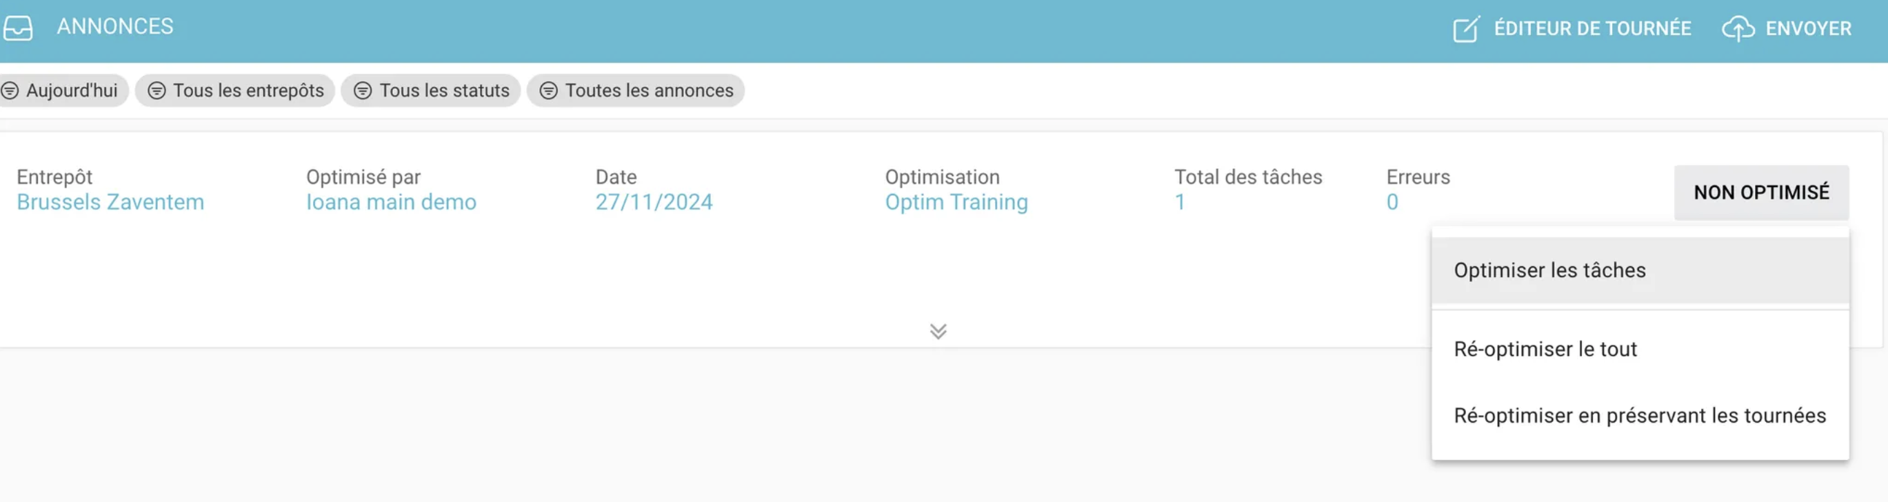This screenshot has width=1888, height=502.
Task: Click the date 27/11/2024
Action: [x=654, y=201]
